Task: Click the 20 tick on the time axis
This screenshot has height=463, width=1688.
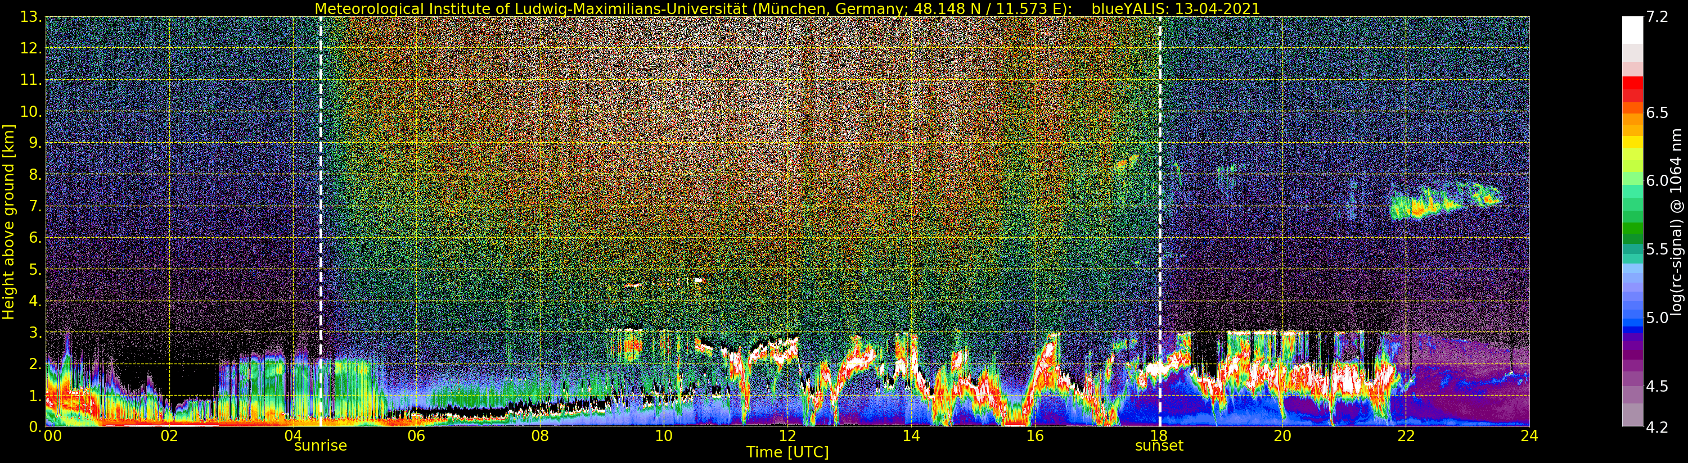Action: coord(1282,435)
